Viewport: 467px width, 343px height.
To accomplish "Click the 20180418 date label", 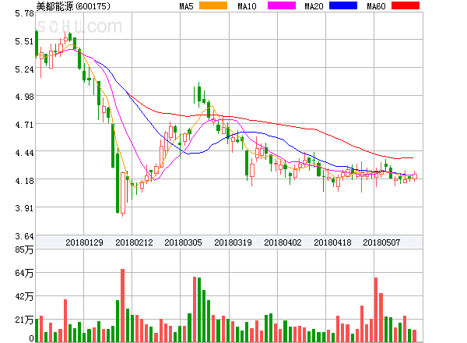I will pos(332,242).
